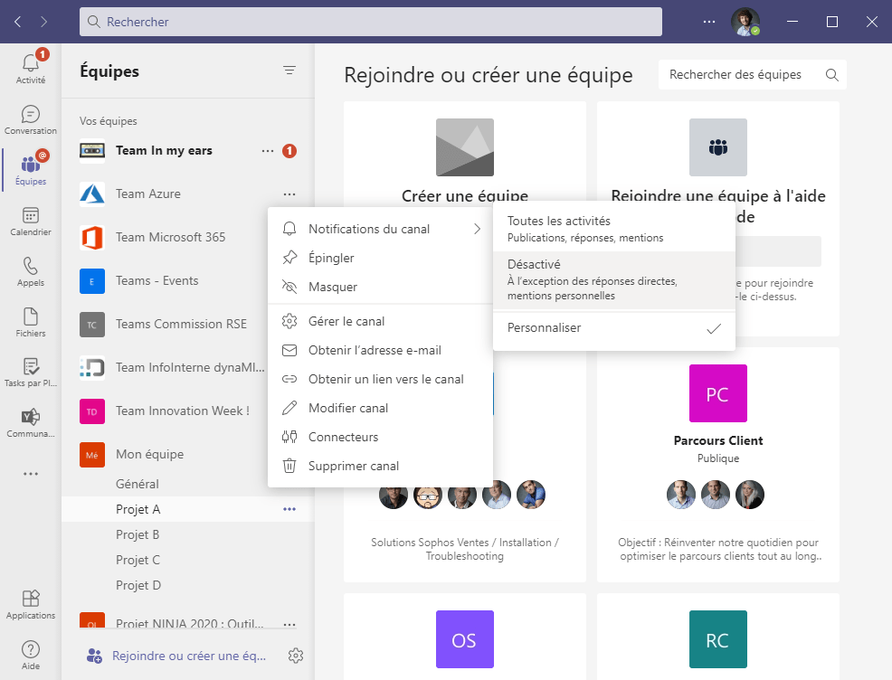Choose Personnaliser notification option
Screen dimensions: 892x680
pos(614,328)
